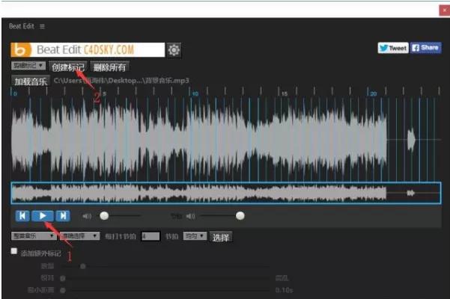
Task: Click the loaded mp3 file path text
Action: 121,81
